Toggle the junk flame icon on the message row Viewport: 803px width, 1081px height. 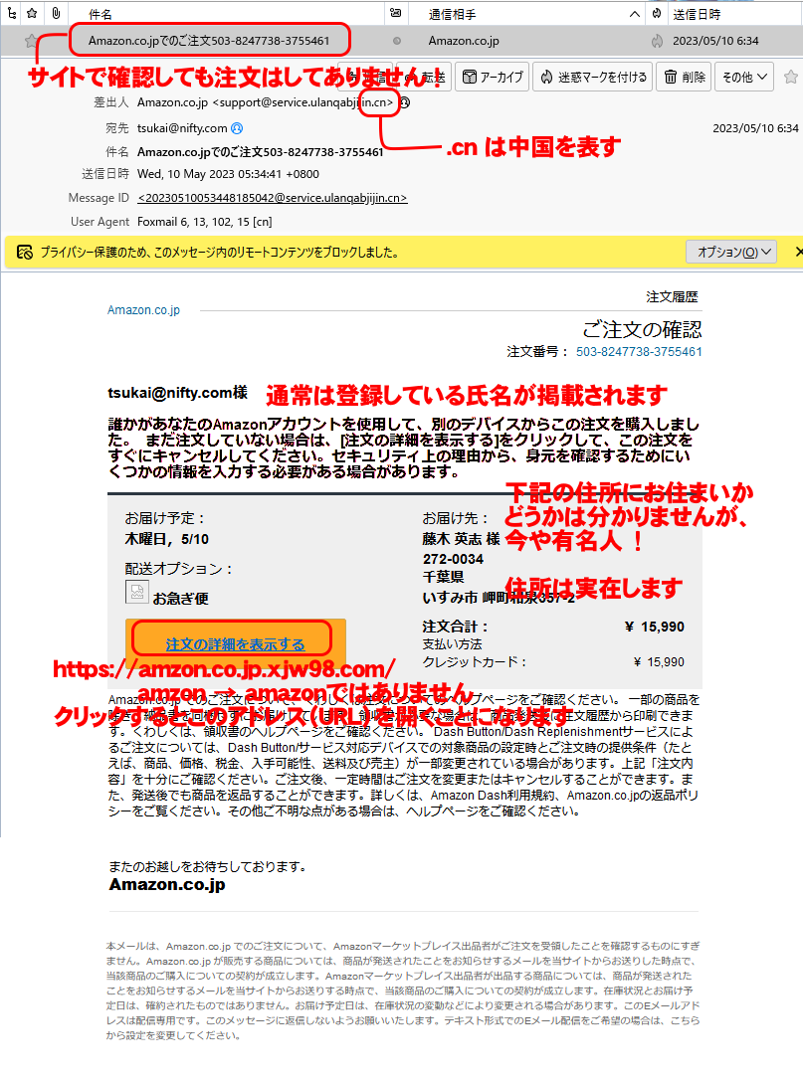(656, 41)
